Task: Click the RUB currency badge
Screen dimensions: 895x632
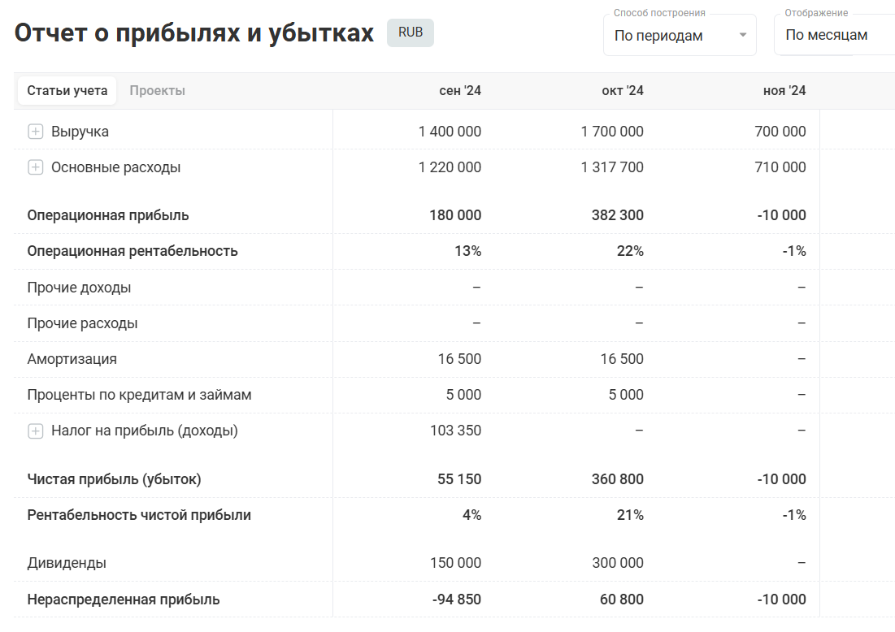Action: click(x=411, y=32)
